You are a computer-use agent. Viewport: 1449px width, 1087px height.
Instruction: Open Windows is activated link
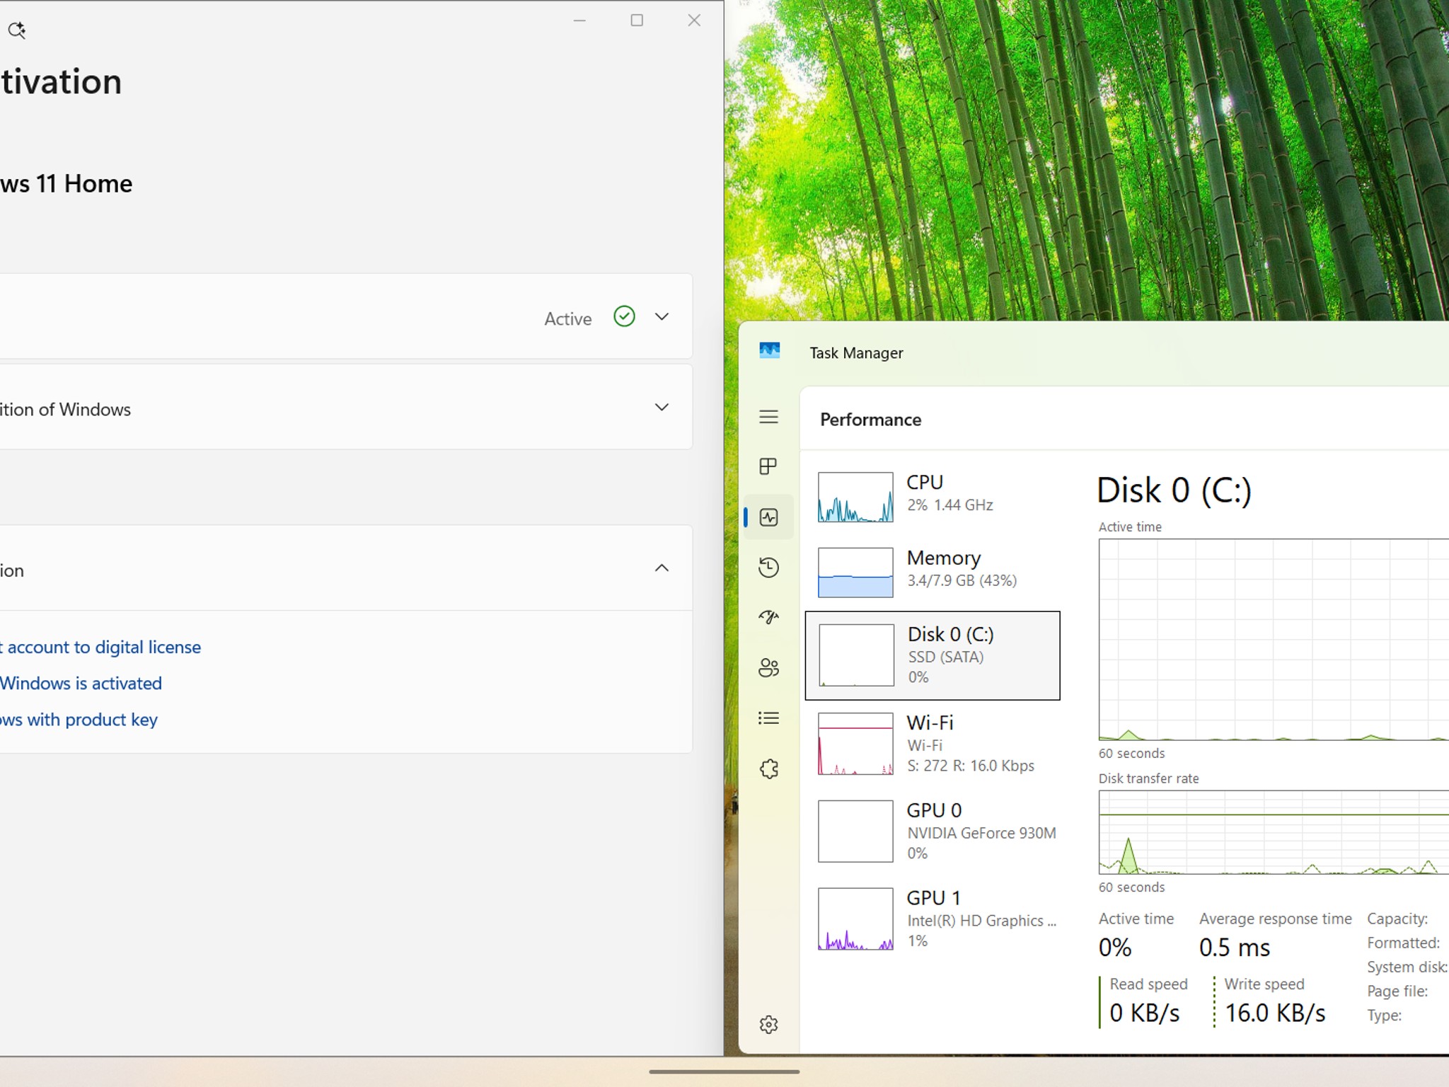coord(81,683)
